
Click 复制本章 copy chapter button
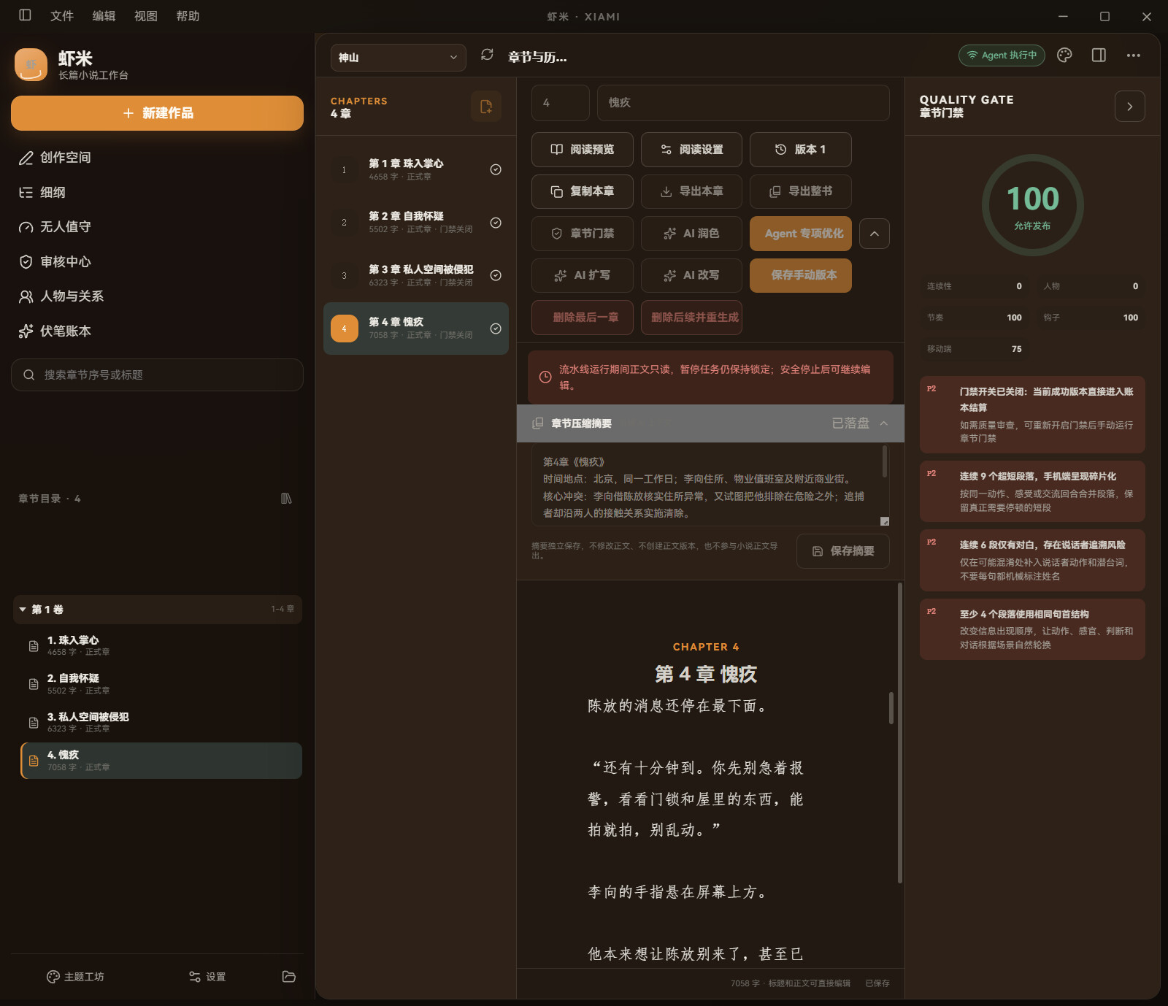(583, 191)
